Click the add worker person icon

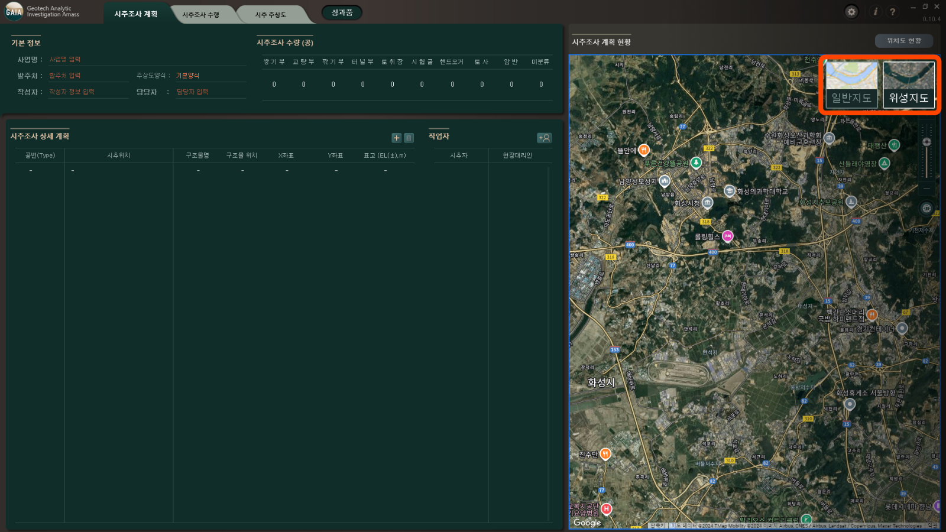[544, 138]
